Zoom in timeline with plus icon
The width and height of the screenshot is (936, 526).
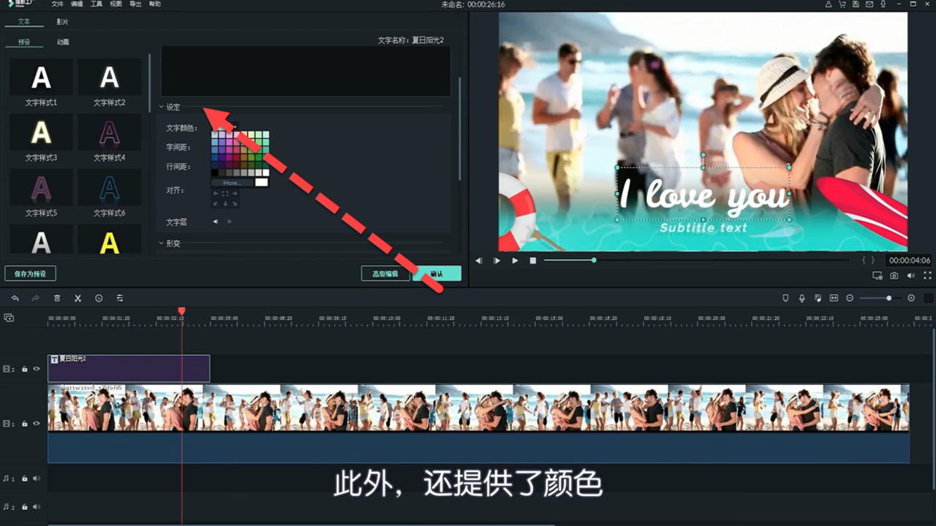coord(911,298)
